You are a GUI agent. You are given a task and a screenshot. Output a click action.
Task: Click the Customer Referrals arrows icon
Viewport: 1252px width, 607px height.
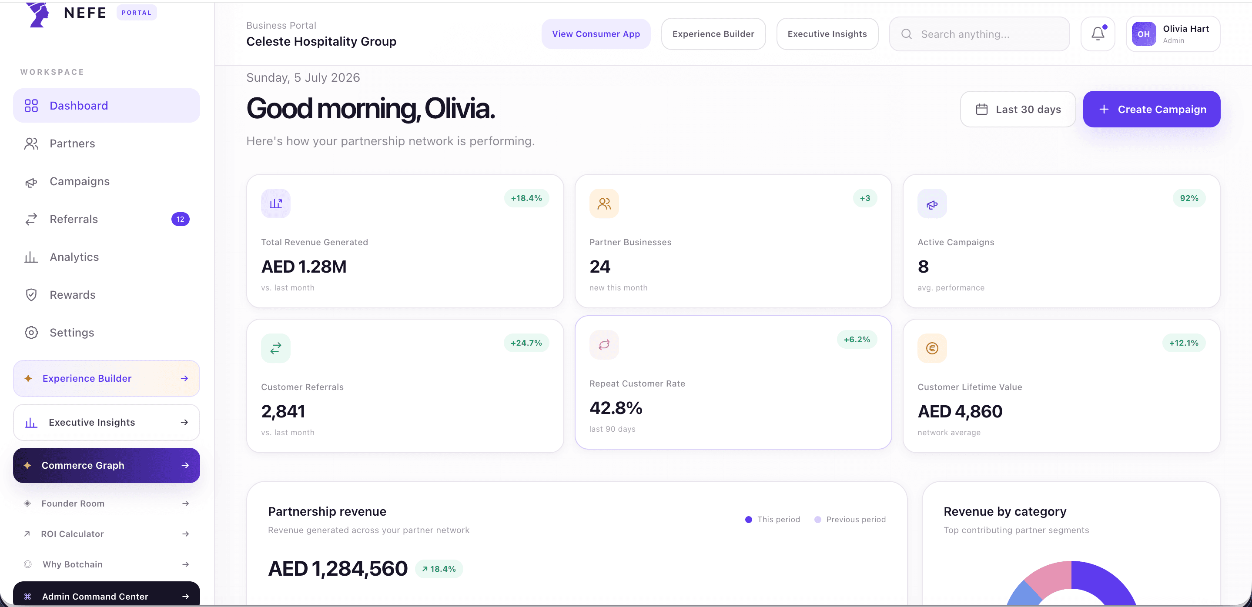(x=275, y=348)
